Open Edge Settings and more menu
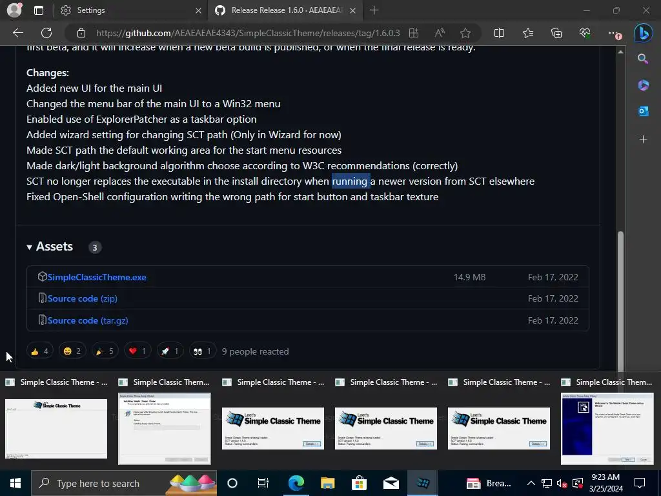 (x=615, y=34)
